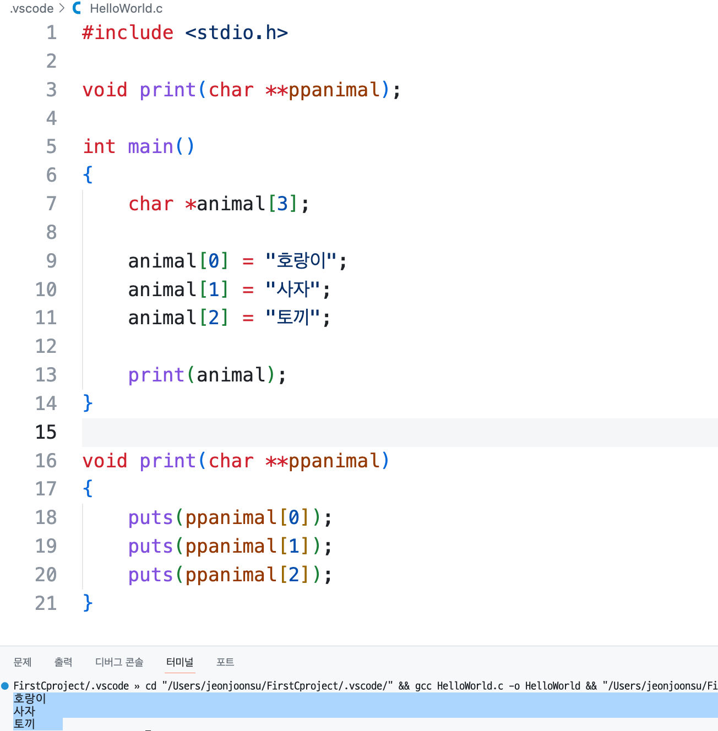Click 'print(animal);' call on line 13
The width and height of the screenshot is (718, 731).
[208, 375]
